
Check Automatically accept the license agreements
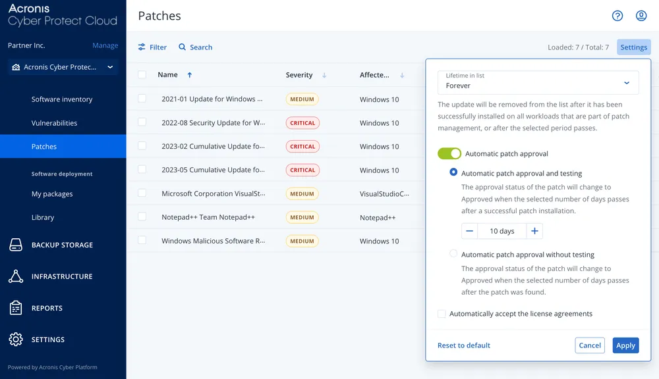point(442,313)
